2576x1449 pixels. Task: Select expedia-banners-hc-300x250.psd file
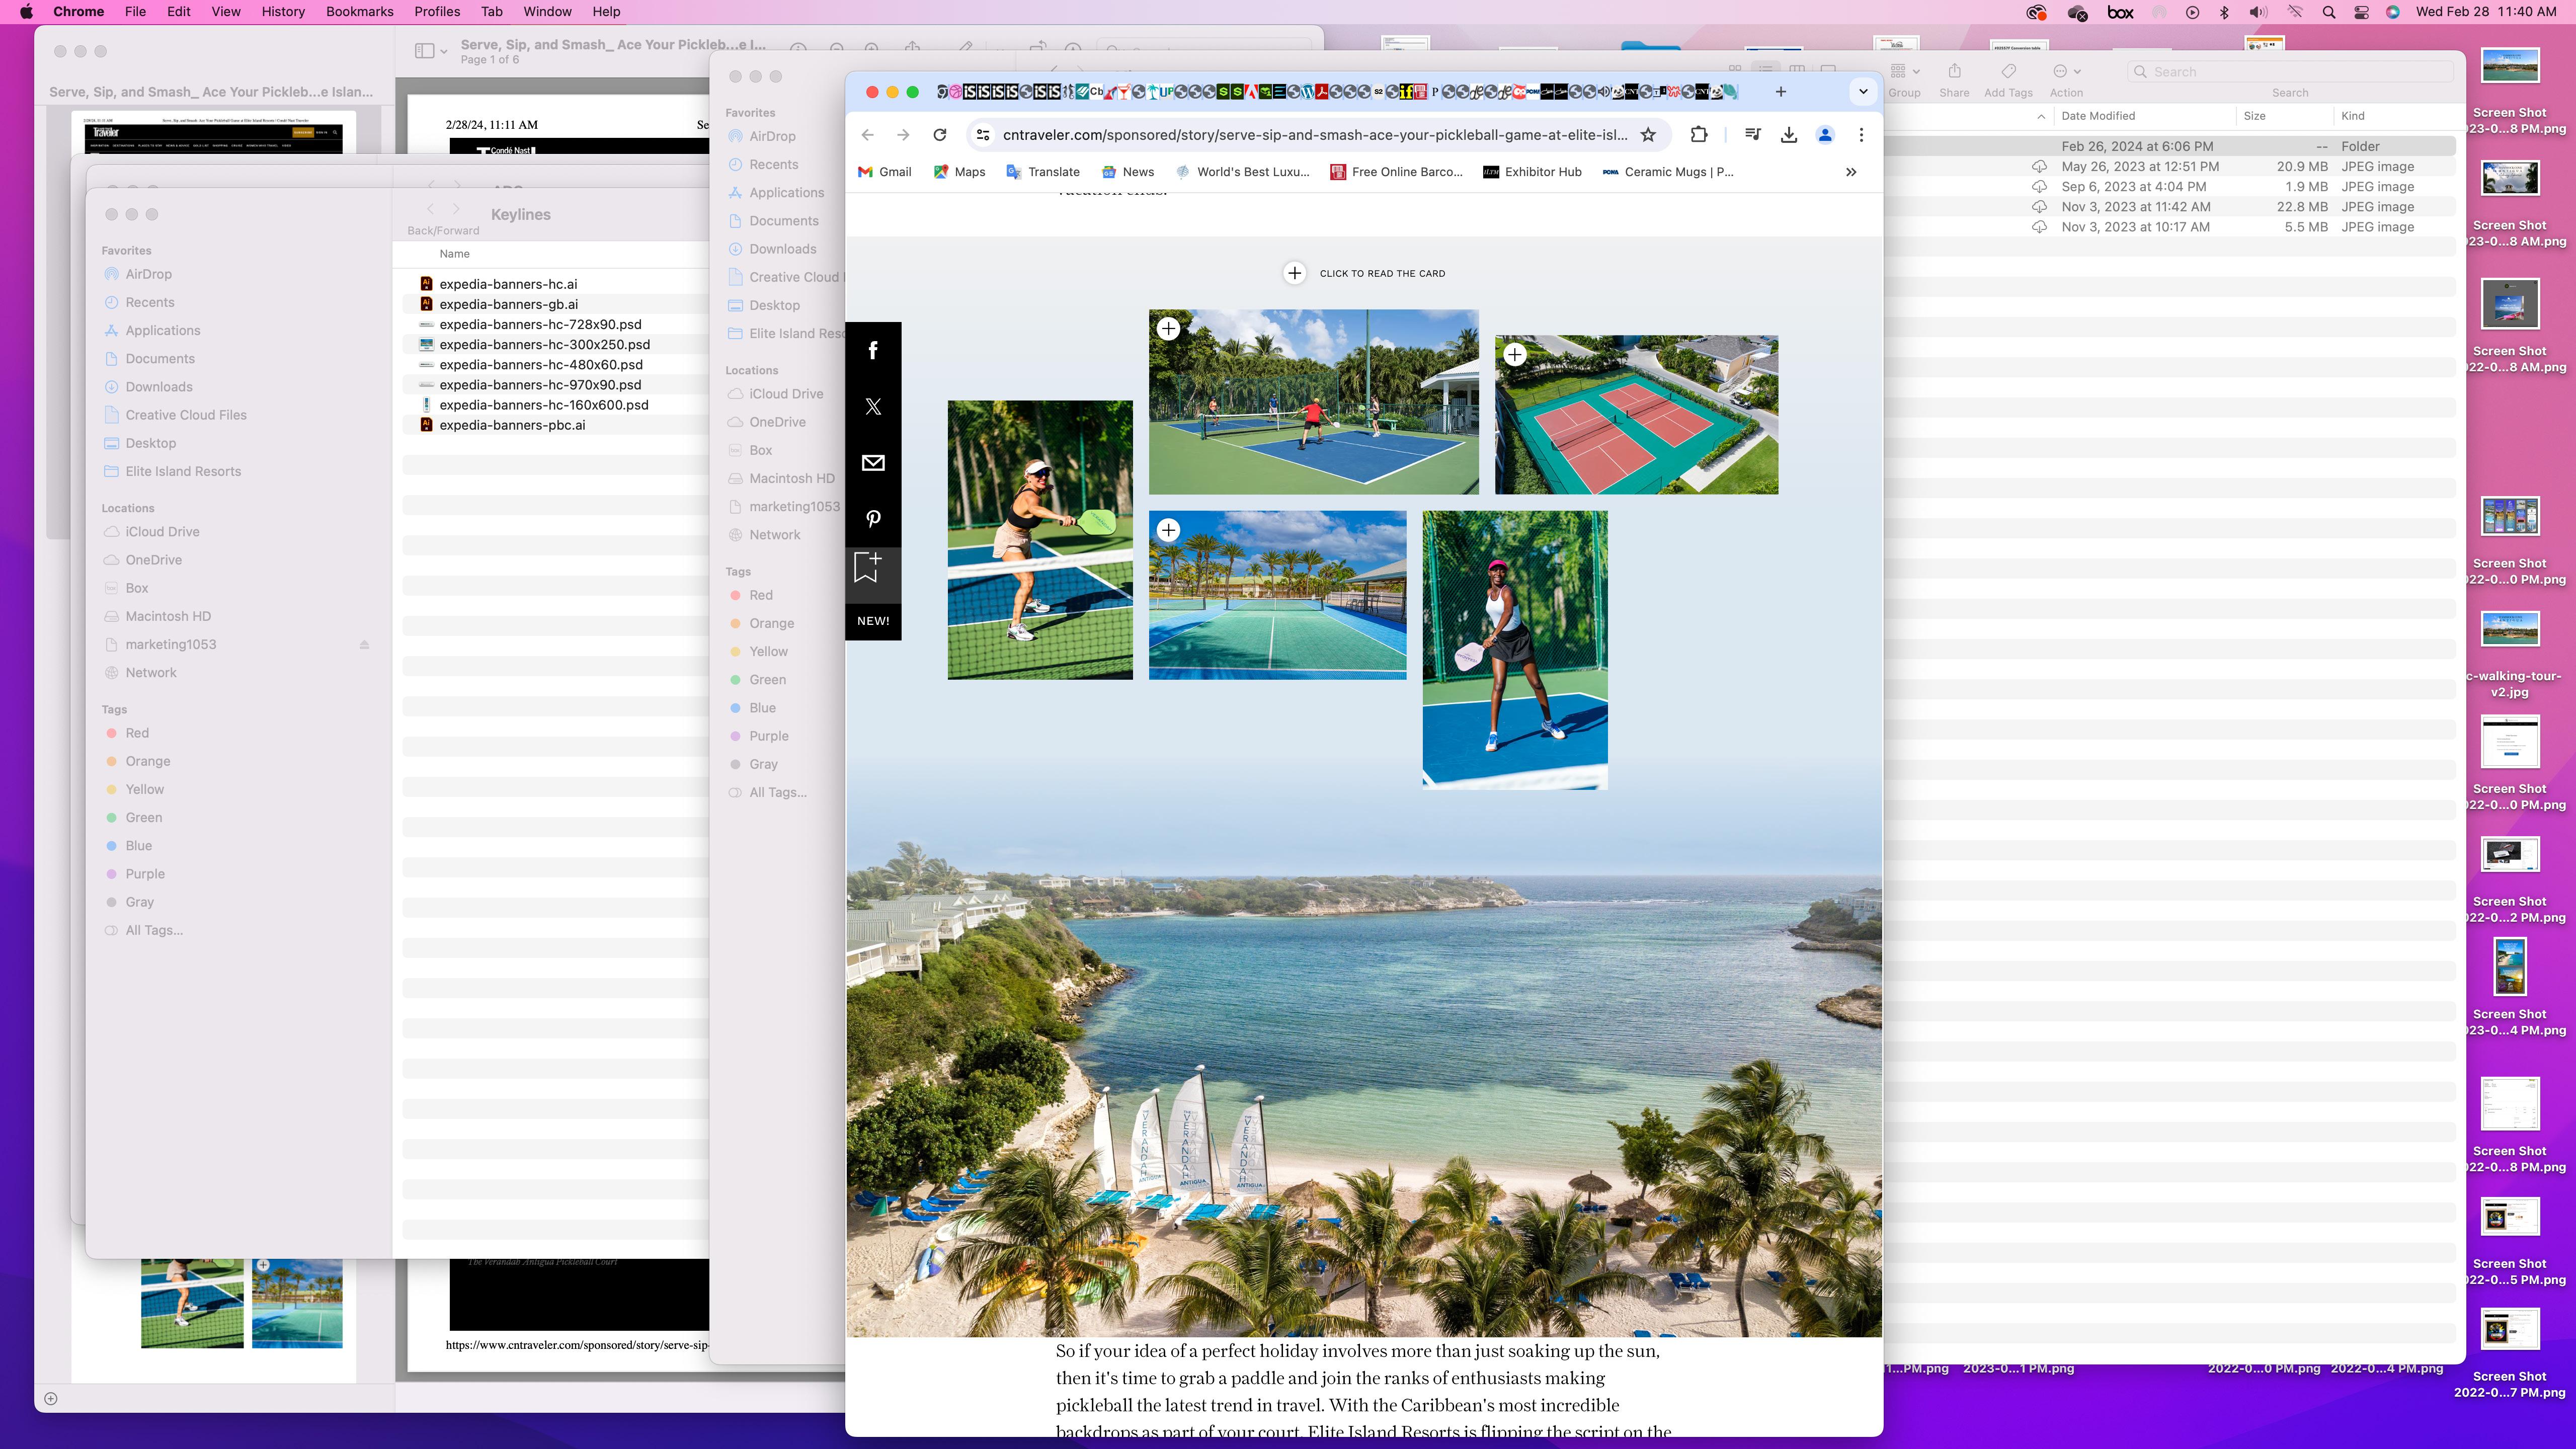click(544, 344)
